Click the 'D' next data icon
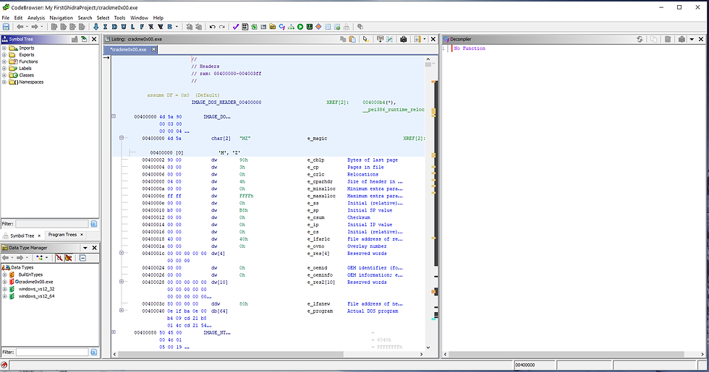Screen dimensions: 709x372 tap(114, 27)
